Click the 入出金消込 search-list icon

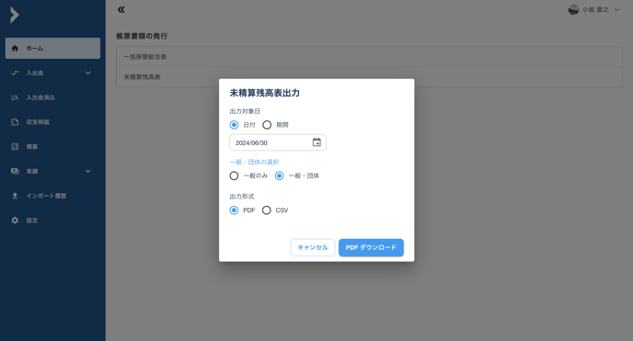(15, 97)
